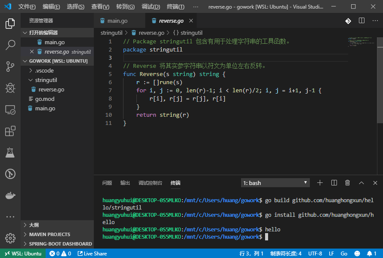383x258 pixels.
Task: Split the editor to the right
Action: point(362,21)
